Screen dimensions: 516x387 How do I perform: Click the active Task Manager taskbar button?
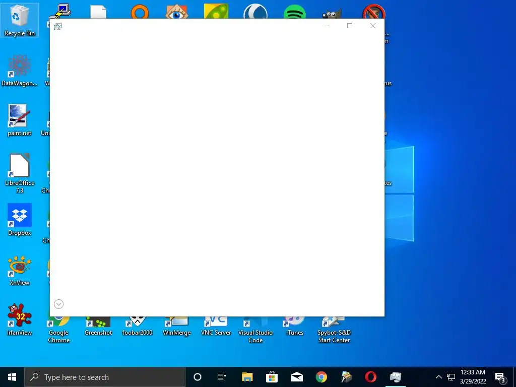(395, 377)
